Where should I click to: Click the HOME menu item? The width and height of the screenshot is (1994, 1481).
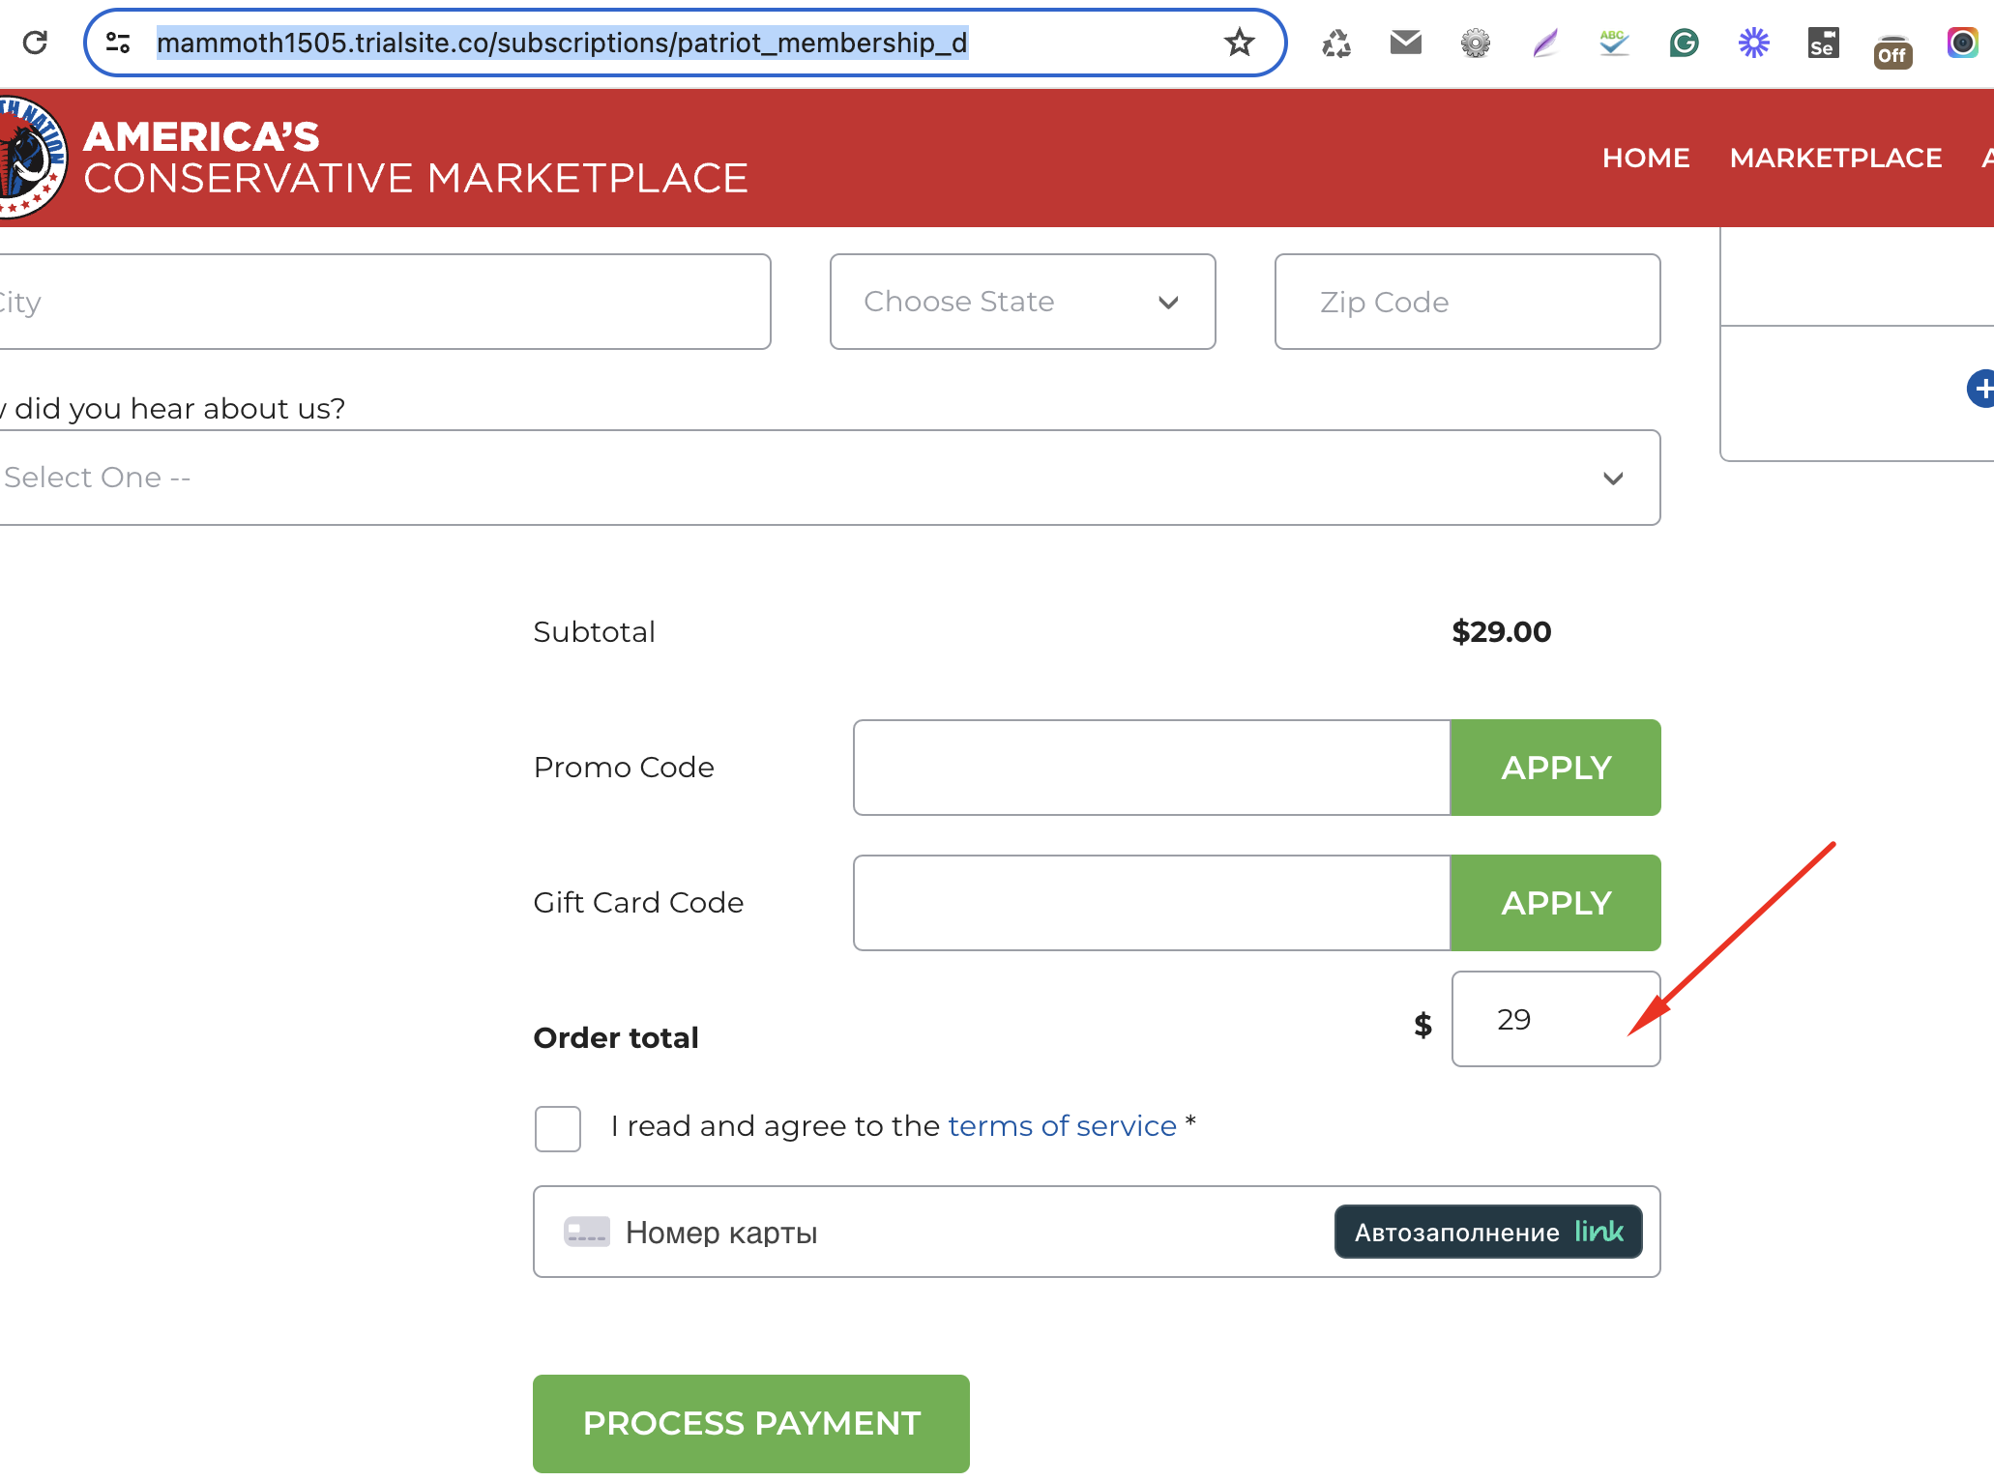pyautogui.click(x=1644, y=158)
